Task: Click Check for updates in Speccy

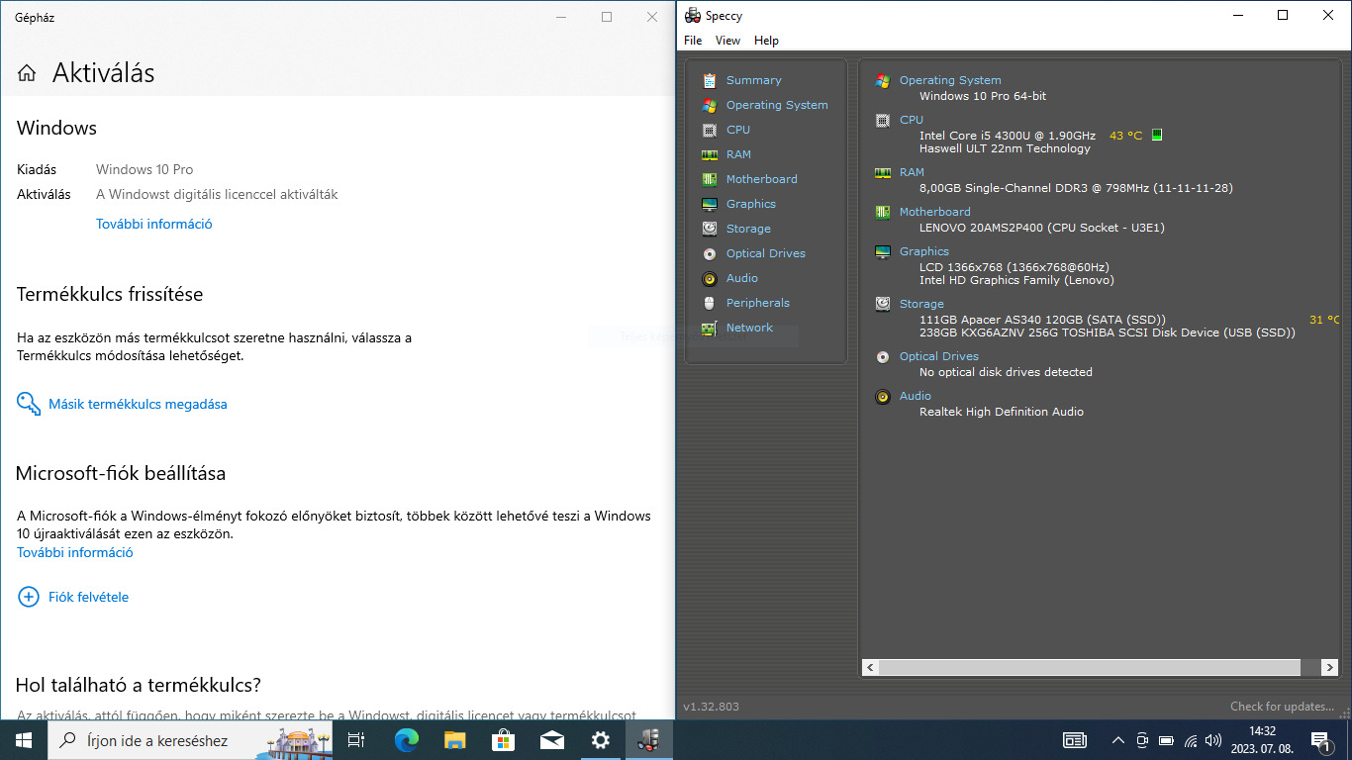Action: pyautogui.click(x=1283, y=707)
